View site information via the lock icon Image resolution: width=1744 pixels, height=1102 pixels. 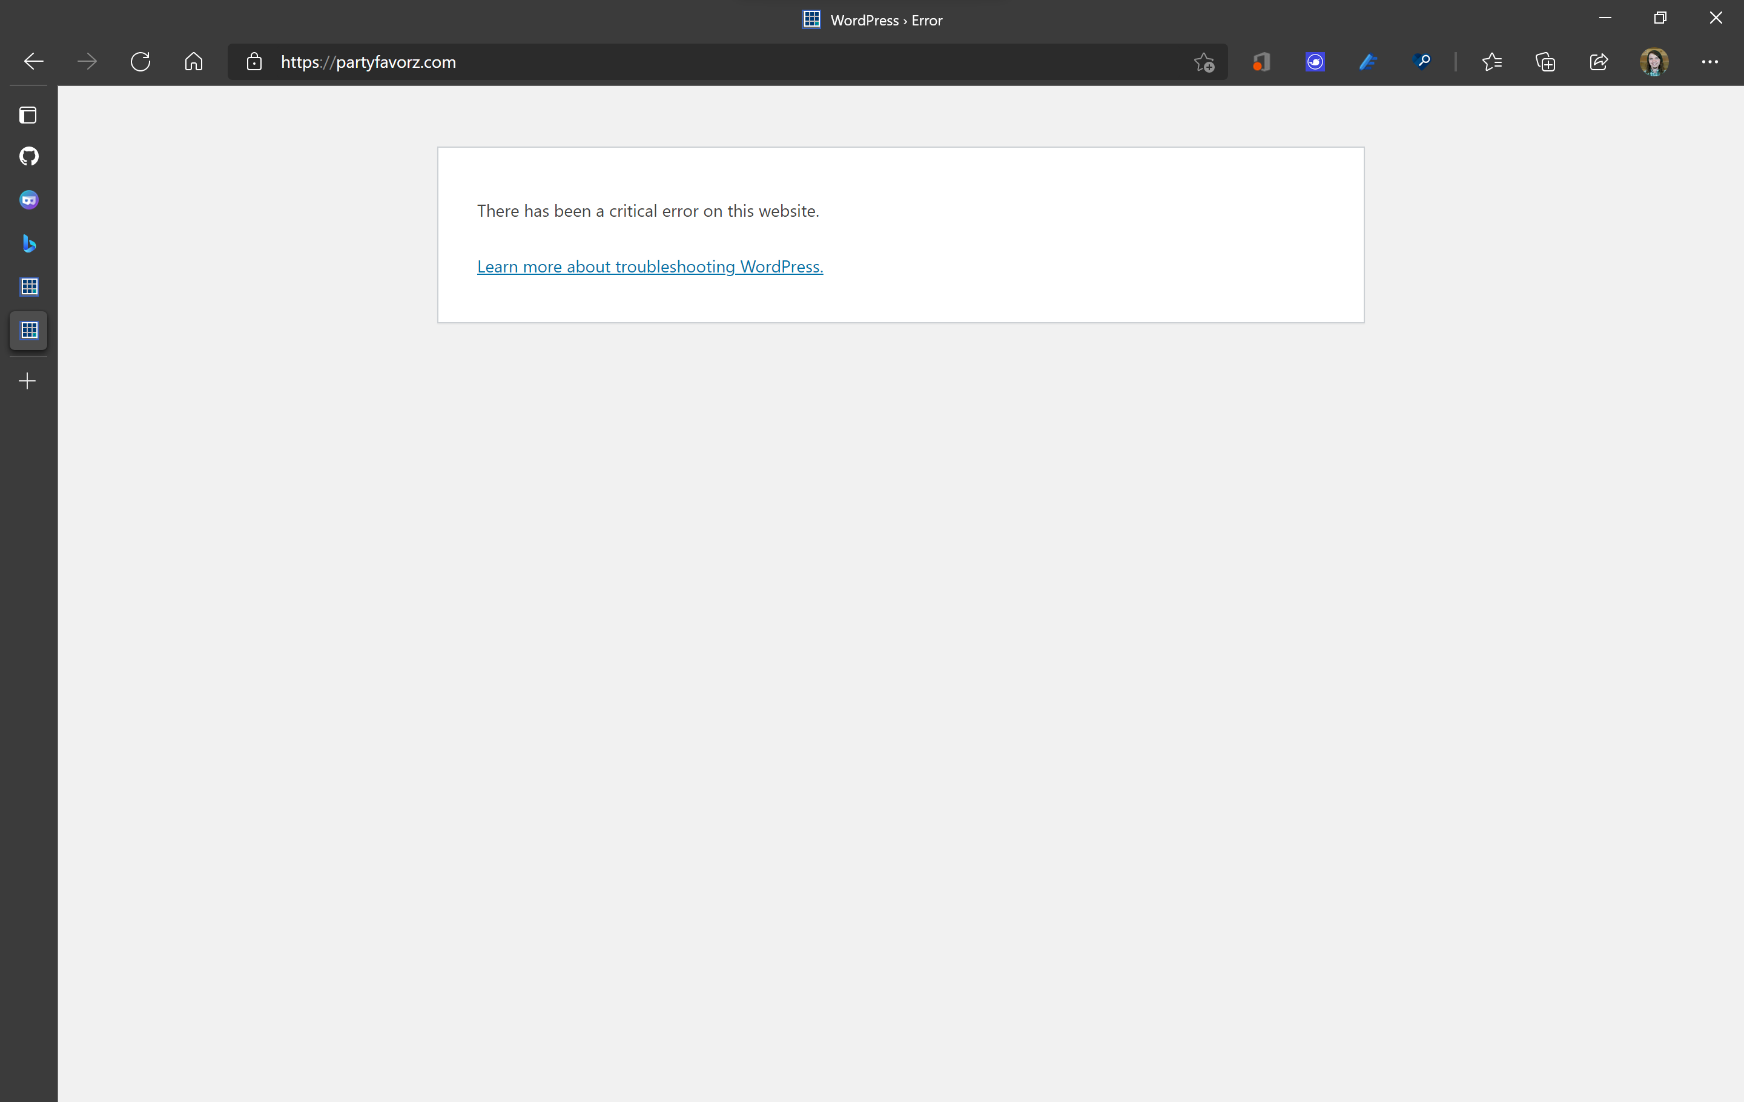pyautogui.click(x=254, y=62)
